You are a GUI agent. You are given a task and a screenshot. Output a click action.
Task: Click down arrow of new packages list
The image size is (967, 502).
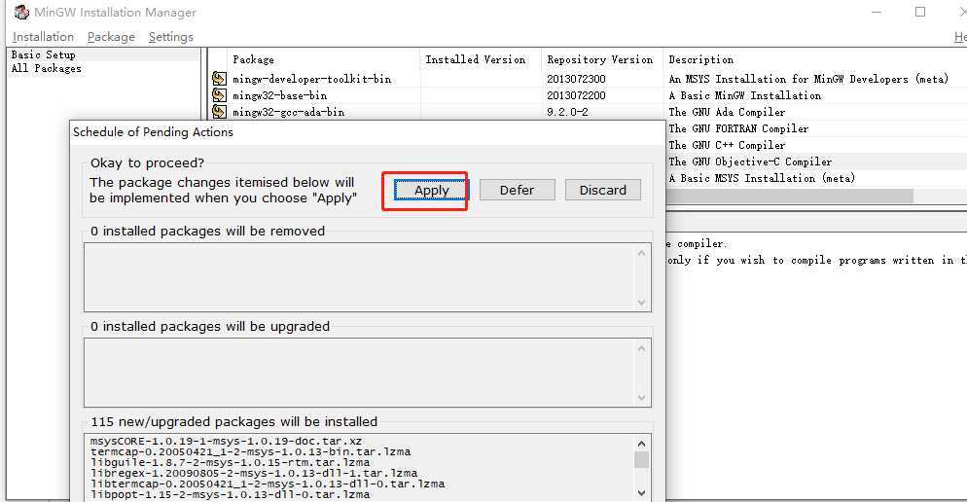[x=641, y=492]
